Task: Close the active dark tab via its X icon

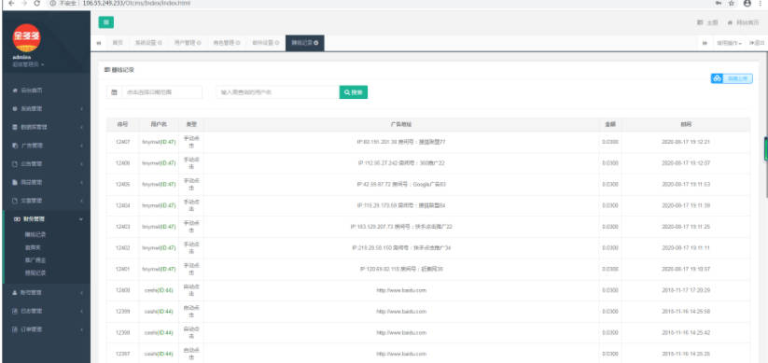Action: pos(316,43)
